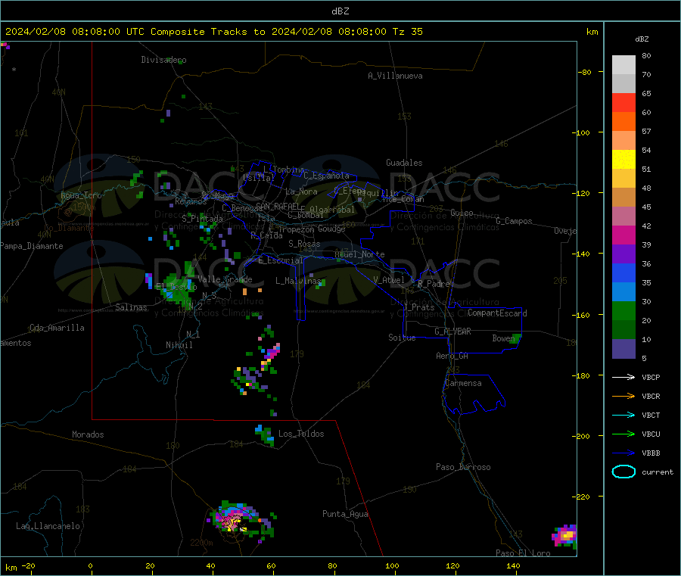Click the orange VBCR arrow in legend

click(623, 396)
